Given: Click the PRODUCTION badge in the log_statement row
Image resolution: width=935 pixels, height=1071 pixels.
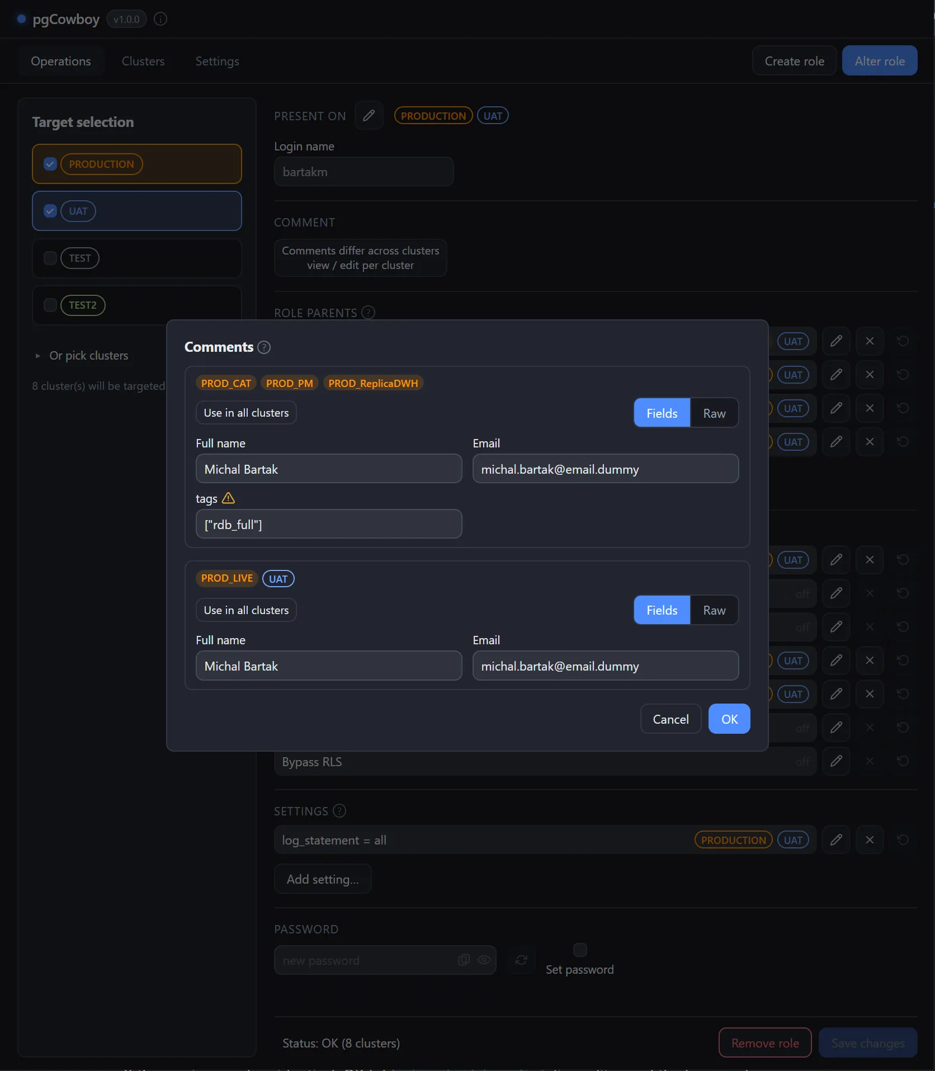Looking at the screenshot, I should (x=734, y=840).
